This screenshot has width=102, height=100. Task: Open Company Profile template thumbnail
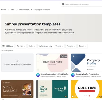(x=86, y=63)
